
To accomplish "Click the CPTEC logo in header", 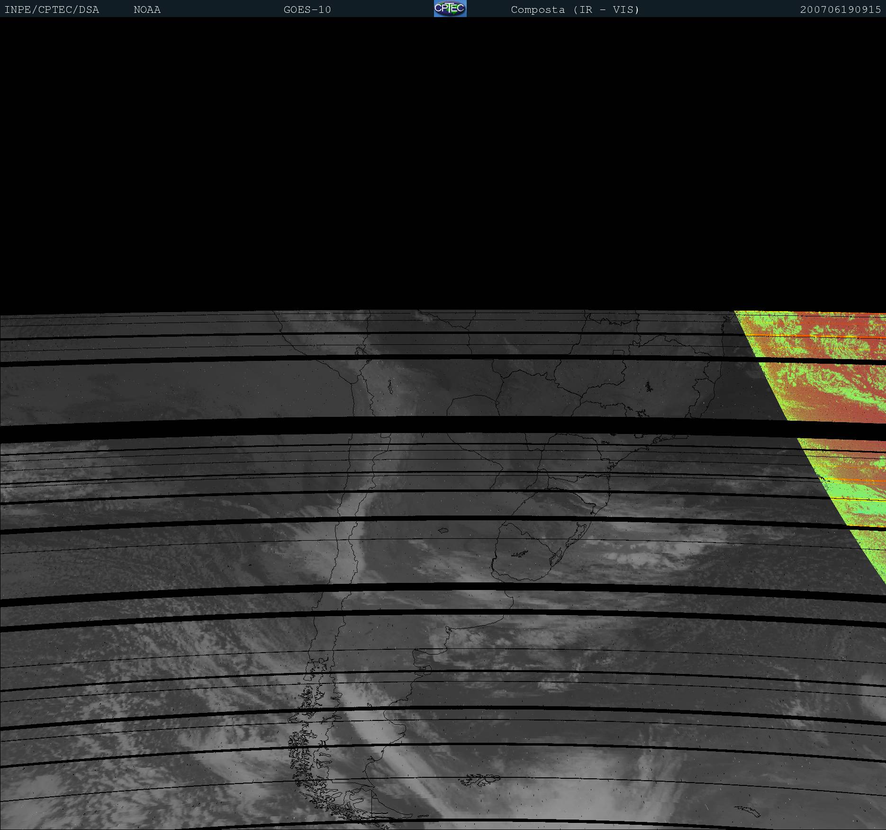I will (x=450, y=9).
